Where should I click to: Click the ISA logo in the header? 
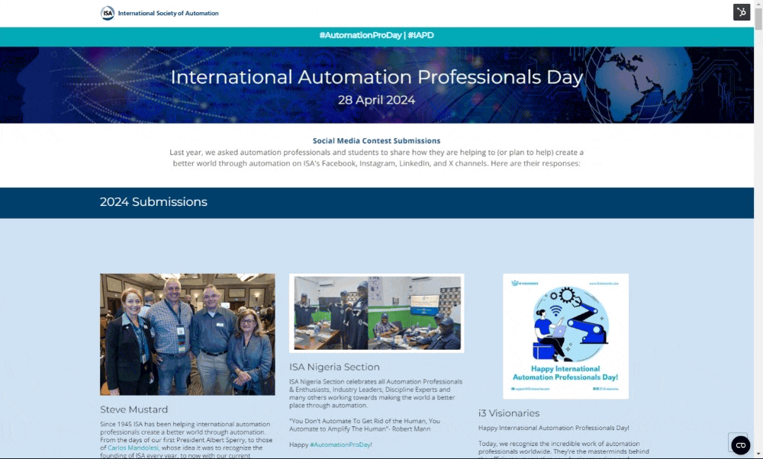[108, 13]
